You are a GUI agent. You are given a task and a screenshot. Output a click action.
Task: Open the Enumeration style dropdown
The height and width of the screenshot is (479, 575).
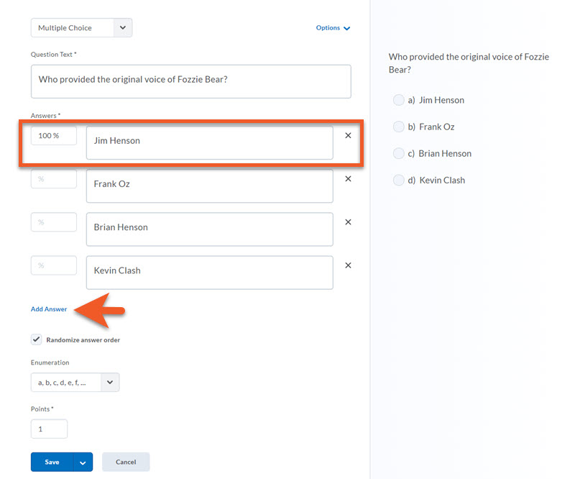[75, 383]
